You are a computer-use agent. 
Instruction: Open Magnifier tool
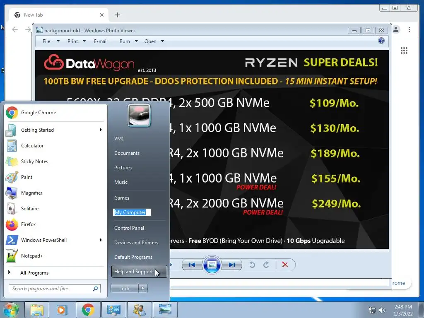[55, 193]
